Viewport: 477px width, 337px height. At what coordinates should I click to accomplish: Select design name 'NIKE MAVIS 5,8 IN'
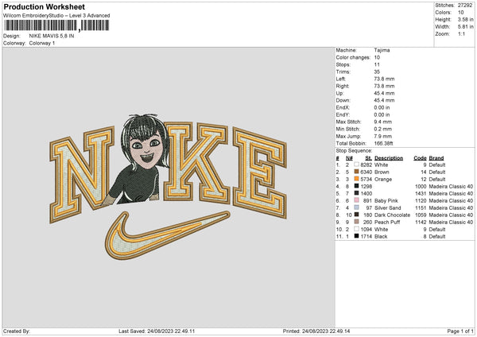[x=52, y=36]
